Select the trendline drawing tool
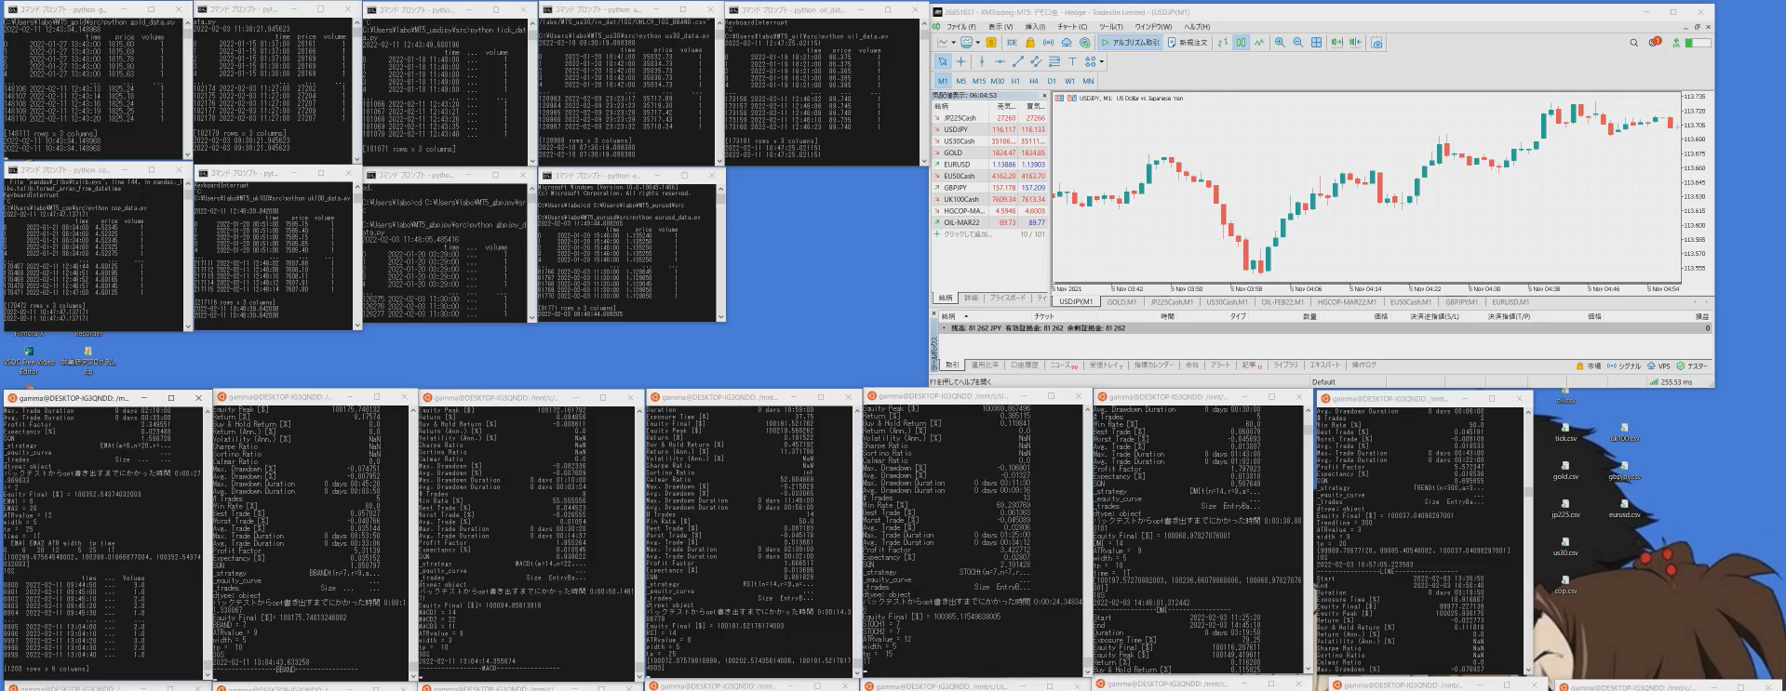 [x=1017, y=62]
